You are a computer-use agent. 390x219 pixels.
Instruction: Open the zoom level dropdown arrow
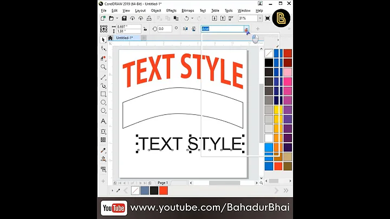click(x=260, y=18)
